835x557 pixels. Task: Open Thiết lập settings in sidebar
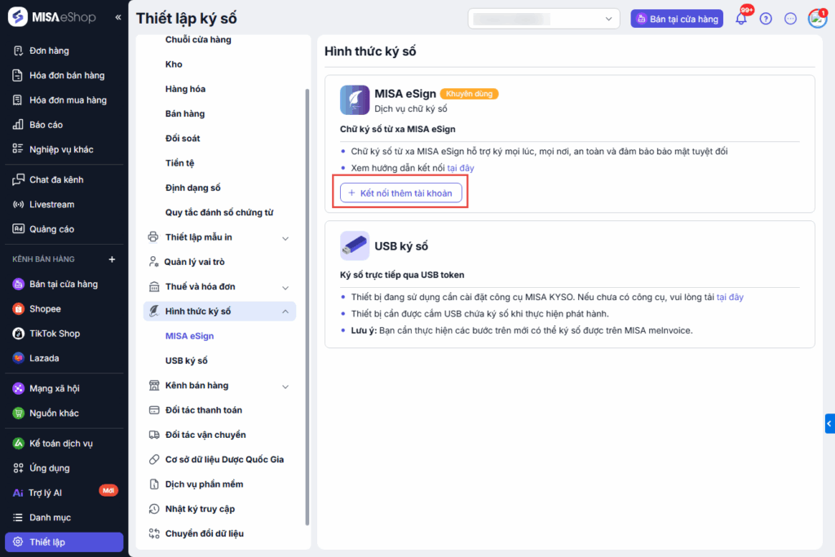pos(64,542)
